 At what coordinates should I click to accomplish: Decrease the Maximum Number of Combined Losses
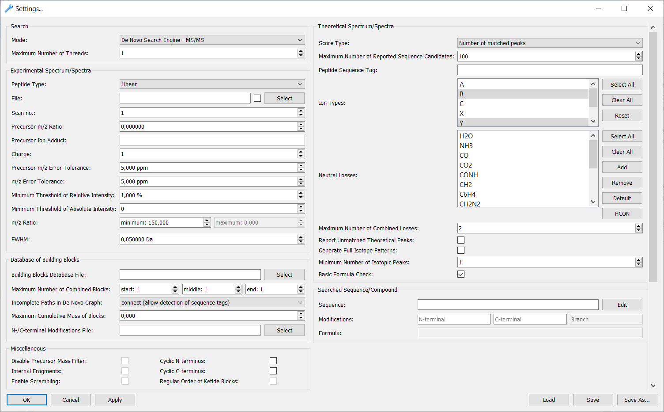[638, 230]
